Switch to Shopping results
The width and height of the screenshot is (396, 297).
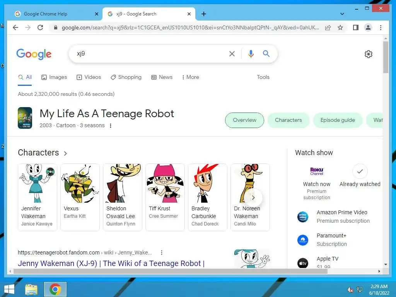(126, 77)
